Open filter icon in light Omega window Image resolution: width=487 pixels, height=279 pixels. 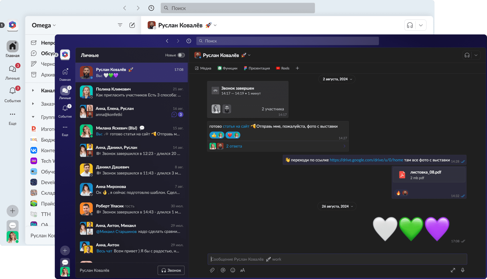click(120, 25)
